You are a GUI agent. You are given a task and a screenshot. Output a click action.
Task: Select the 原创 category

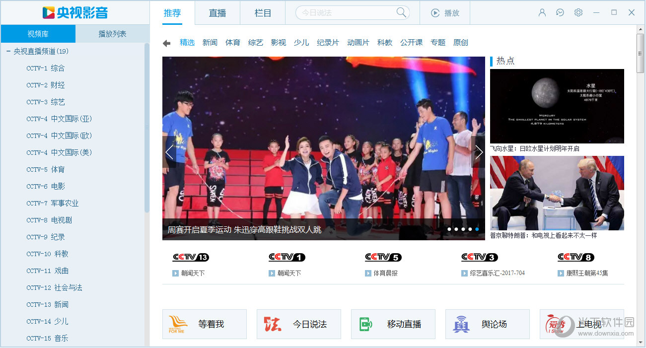(x=461, y=43)
